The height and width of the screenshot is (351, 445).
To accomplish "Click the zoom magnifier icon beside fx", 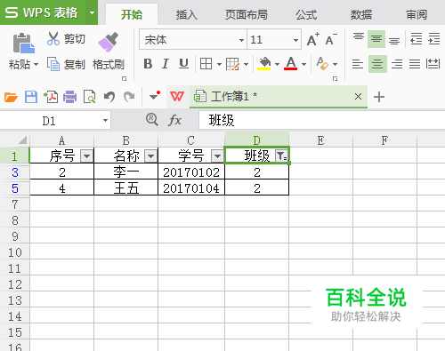I will 152,120.
